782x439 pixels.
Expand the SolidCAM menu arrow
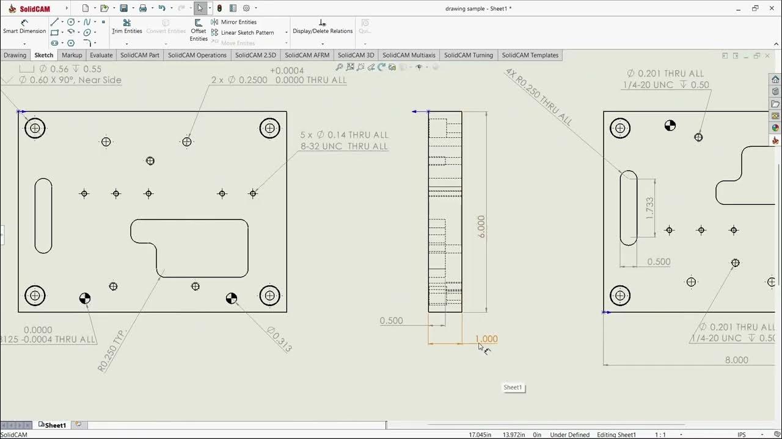pyautogui.click(x=67, y=9)
